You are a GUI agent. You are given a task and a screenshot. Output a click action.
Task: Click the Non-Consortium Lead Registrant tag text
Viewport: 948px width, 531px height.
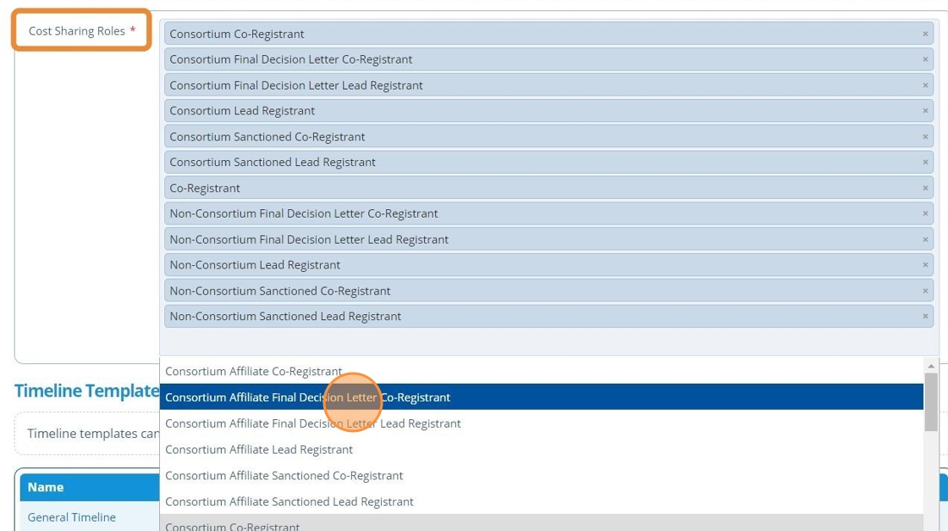point(255,265)
